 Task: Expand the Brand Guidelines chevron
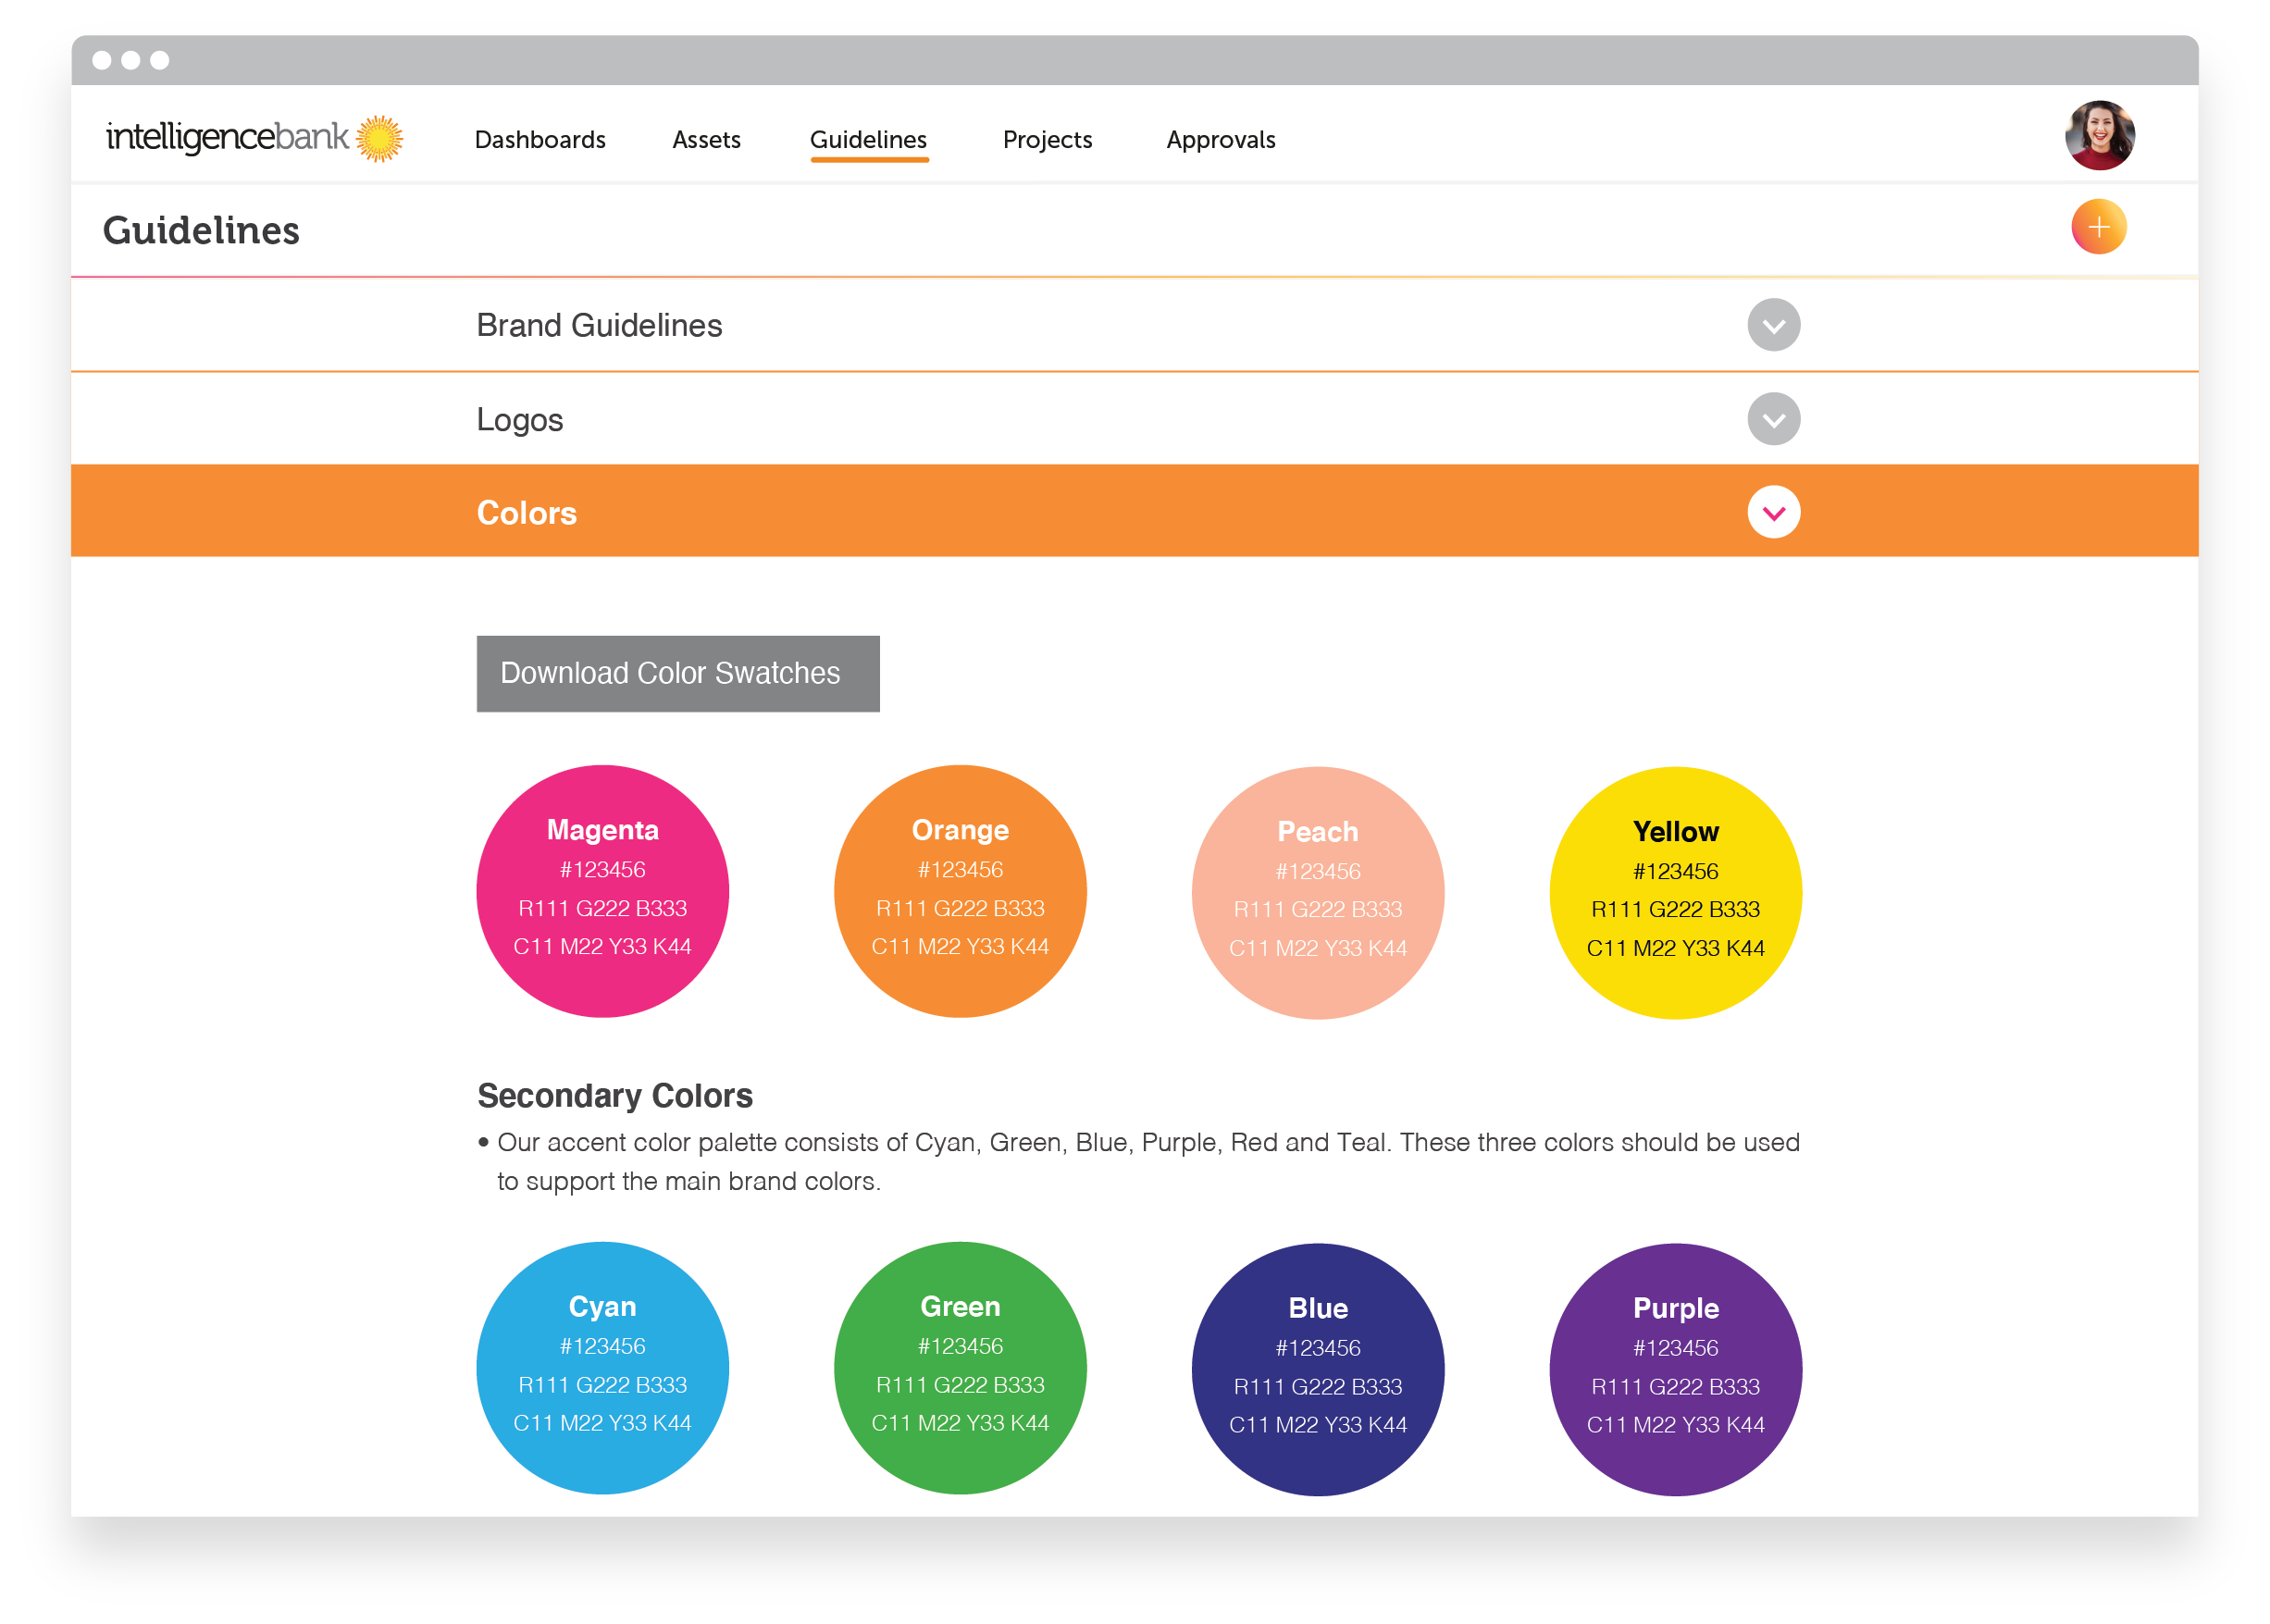[x=1772, y=325]
